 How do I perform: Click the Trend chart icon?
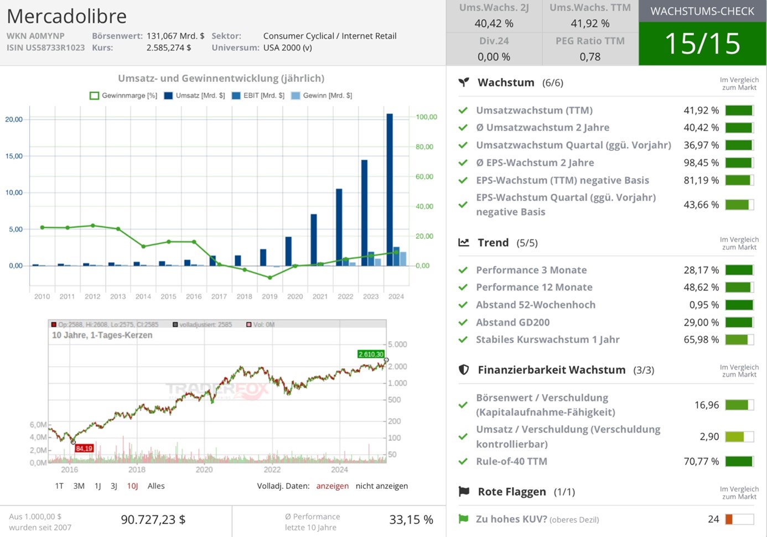(464, 242)
